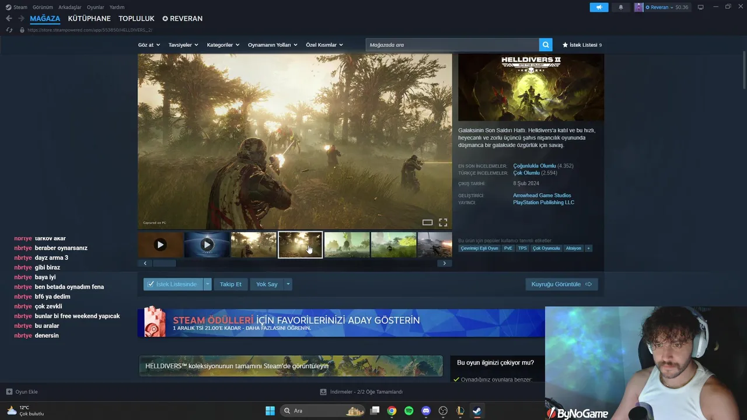Click the Mağazada ara search field
This screenshot has width=747, height=420.
[452, 45]
